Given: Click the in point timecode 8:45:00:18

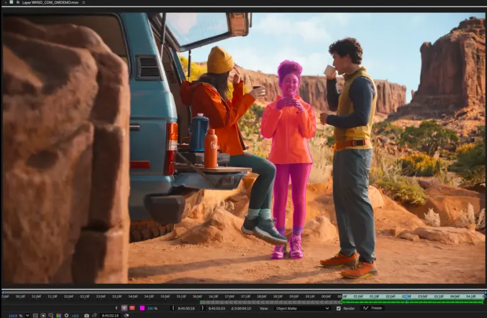Looking at the screenshot, I should click(x=186, y=308).
